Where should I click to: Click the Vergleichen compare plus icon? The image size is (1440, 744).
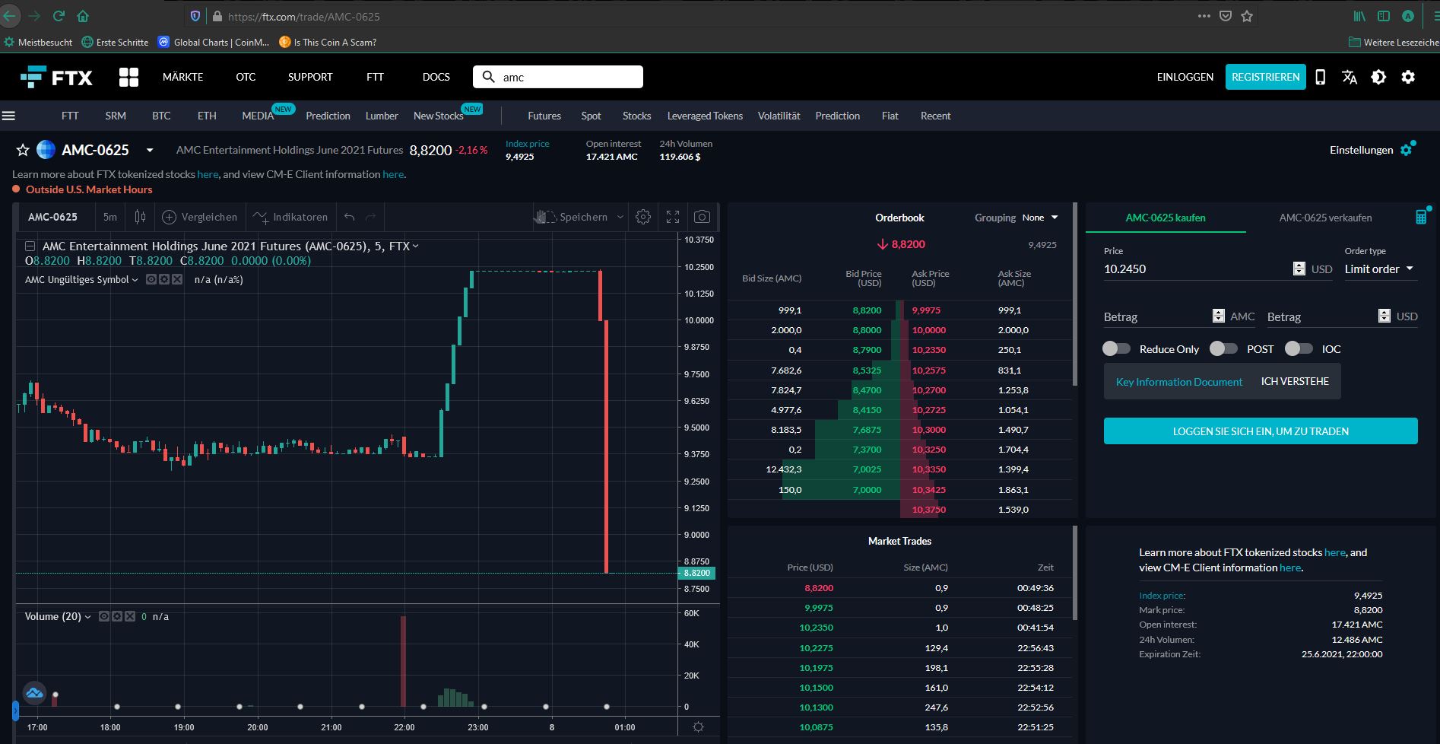170,217
